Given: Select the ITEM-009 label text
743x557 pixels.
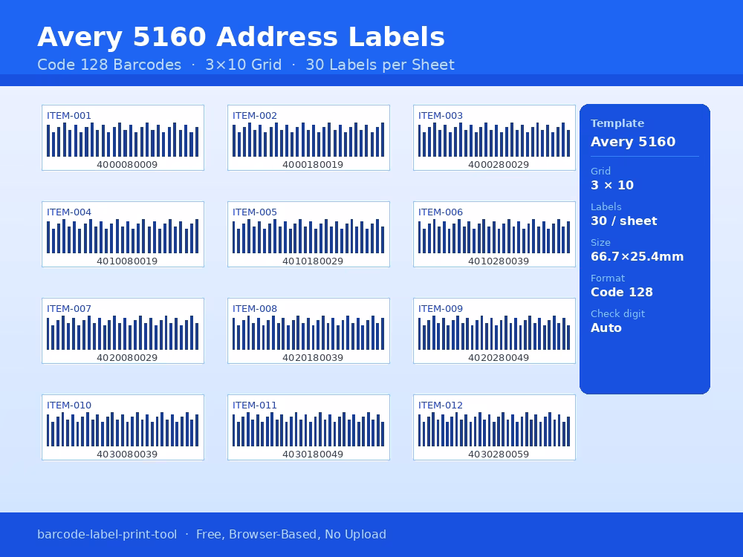Looking at the screenshot, I should 440,309.
